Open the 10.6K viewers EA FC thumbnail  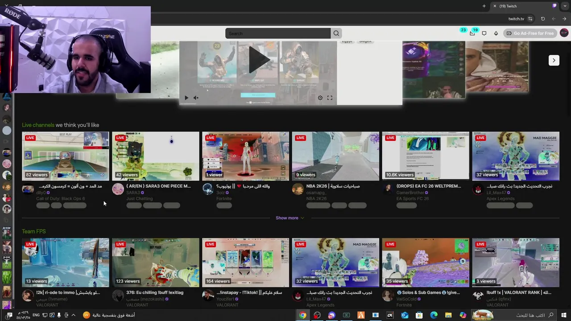coord(426,156)
